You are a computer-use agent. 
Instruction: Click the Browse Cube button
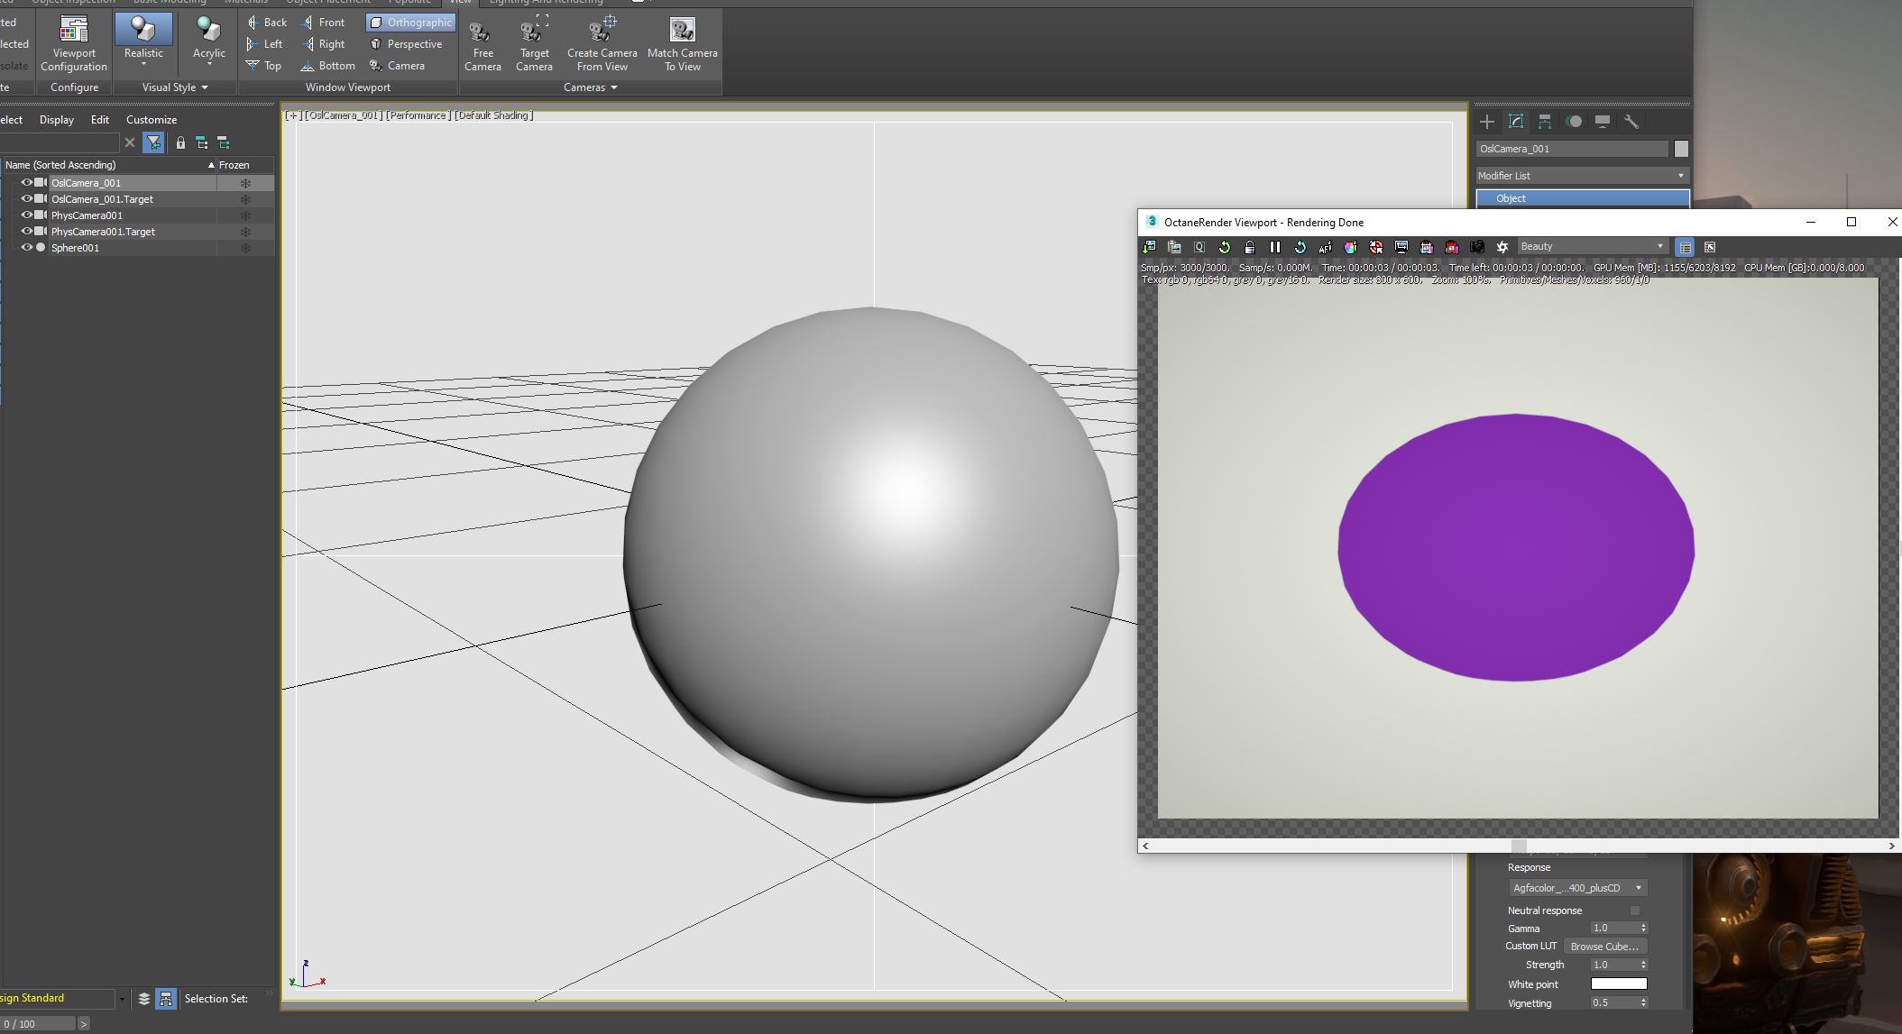click(1604, 947)
